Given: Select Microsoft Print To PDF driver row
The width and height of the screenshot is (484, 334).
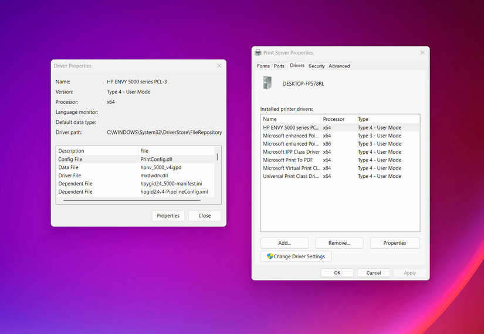Looking at the screenshot, I should tap(340, 160).
